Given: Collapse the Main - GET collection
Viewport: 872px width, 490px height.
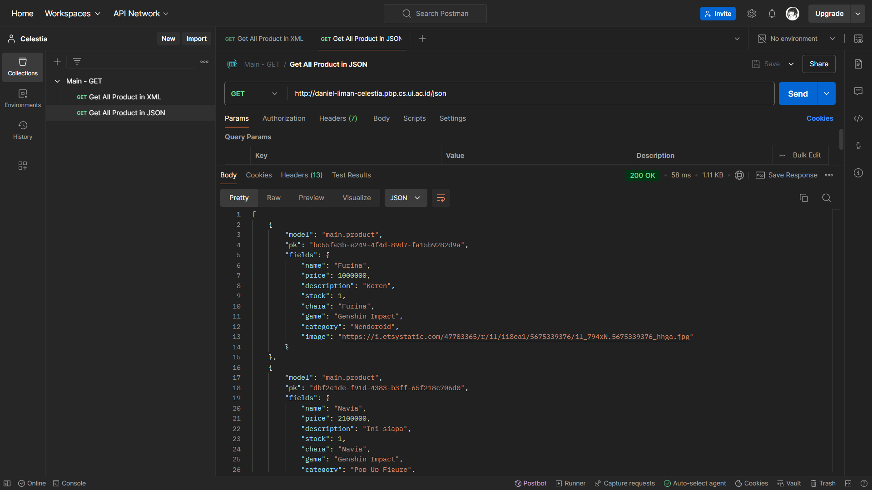Looking at the screenshot, I should pos(57,81).
